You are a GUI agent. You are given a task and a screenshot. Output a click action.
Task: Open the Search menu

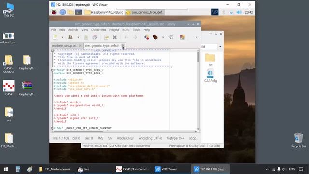coord(73,30)
